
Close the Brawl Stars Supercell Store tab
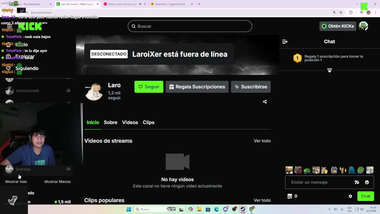click(192, 4)
